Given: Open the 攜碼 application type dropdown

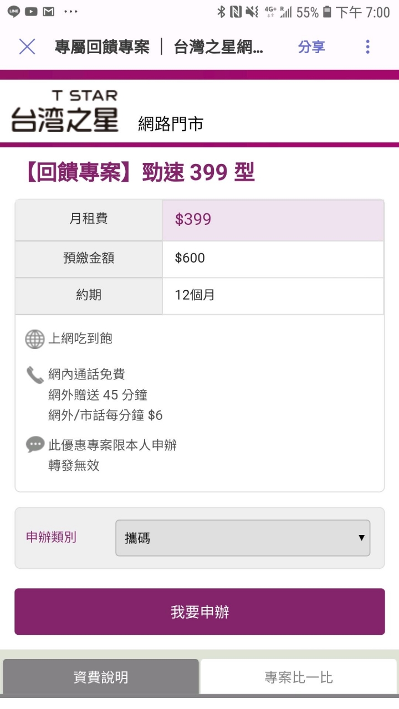Looking at the screenshot, I should click(243, 538).
